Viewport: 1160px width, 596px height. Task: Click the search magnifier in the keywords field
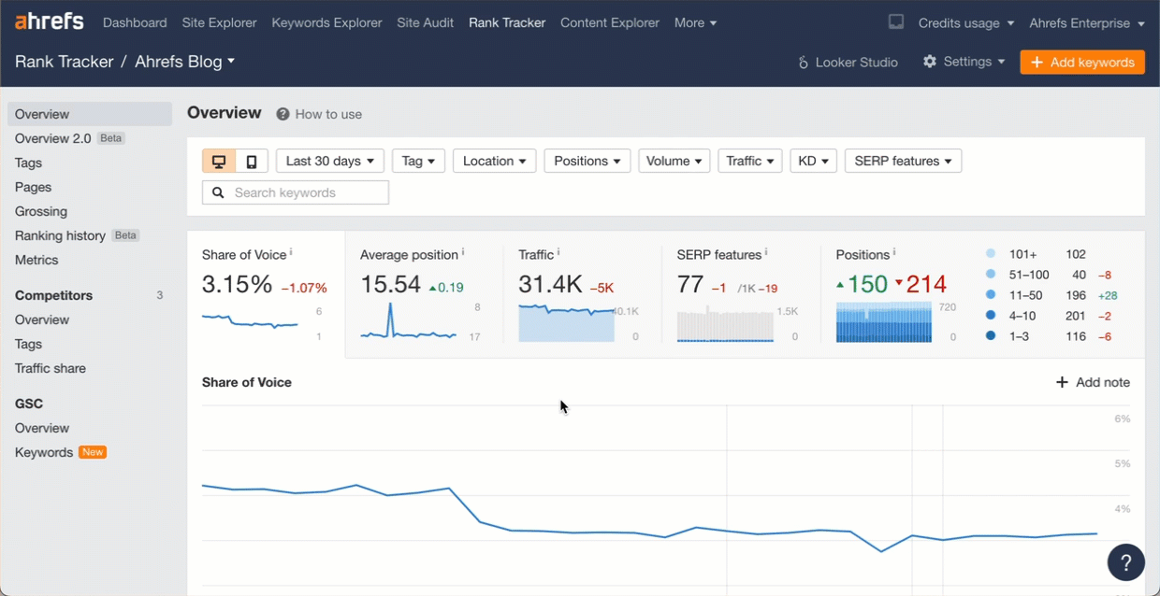pos(218,192)
